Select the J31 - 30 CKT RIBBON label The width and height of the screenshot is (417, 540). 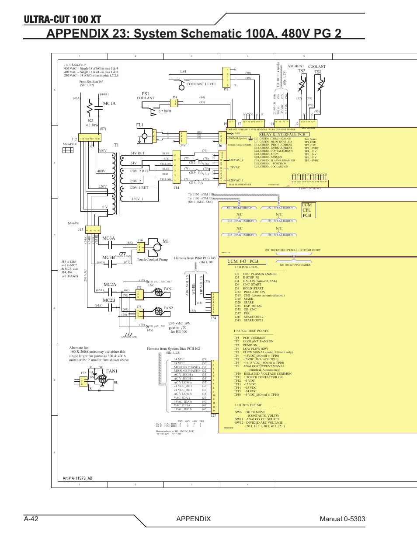(240, 208)
